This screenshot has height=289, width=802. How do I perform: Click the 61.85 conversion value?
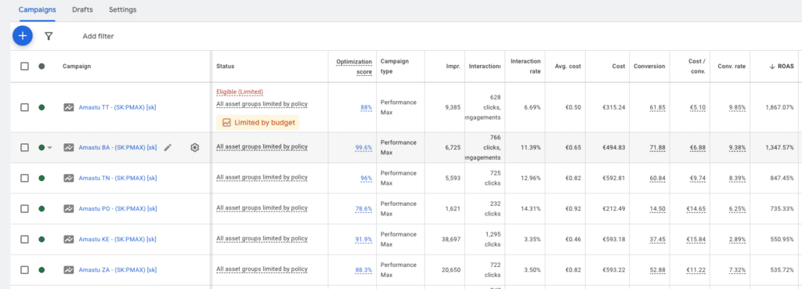658,107
